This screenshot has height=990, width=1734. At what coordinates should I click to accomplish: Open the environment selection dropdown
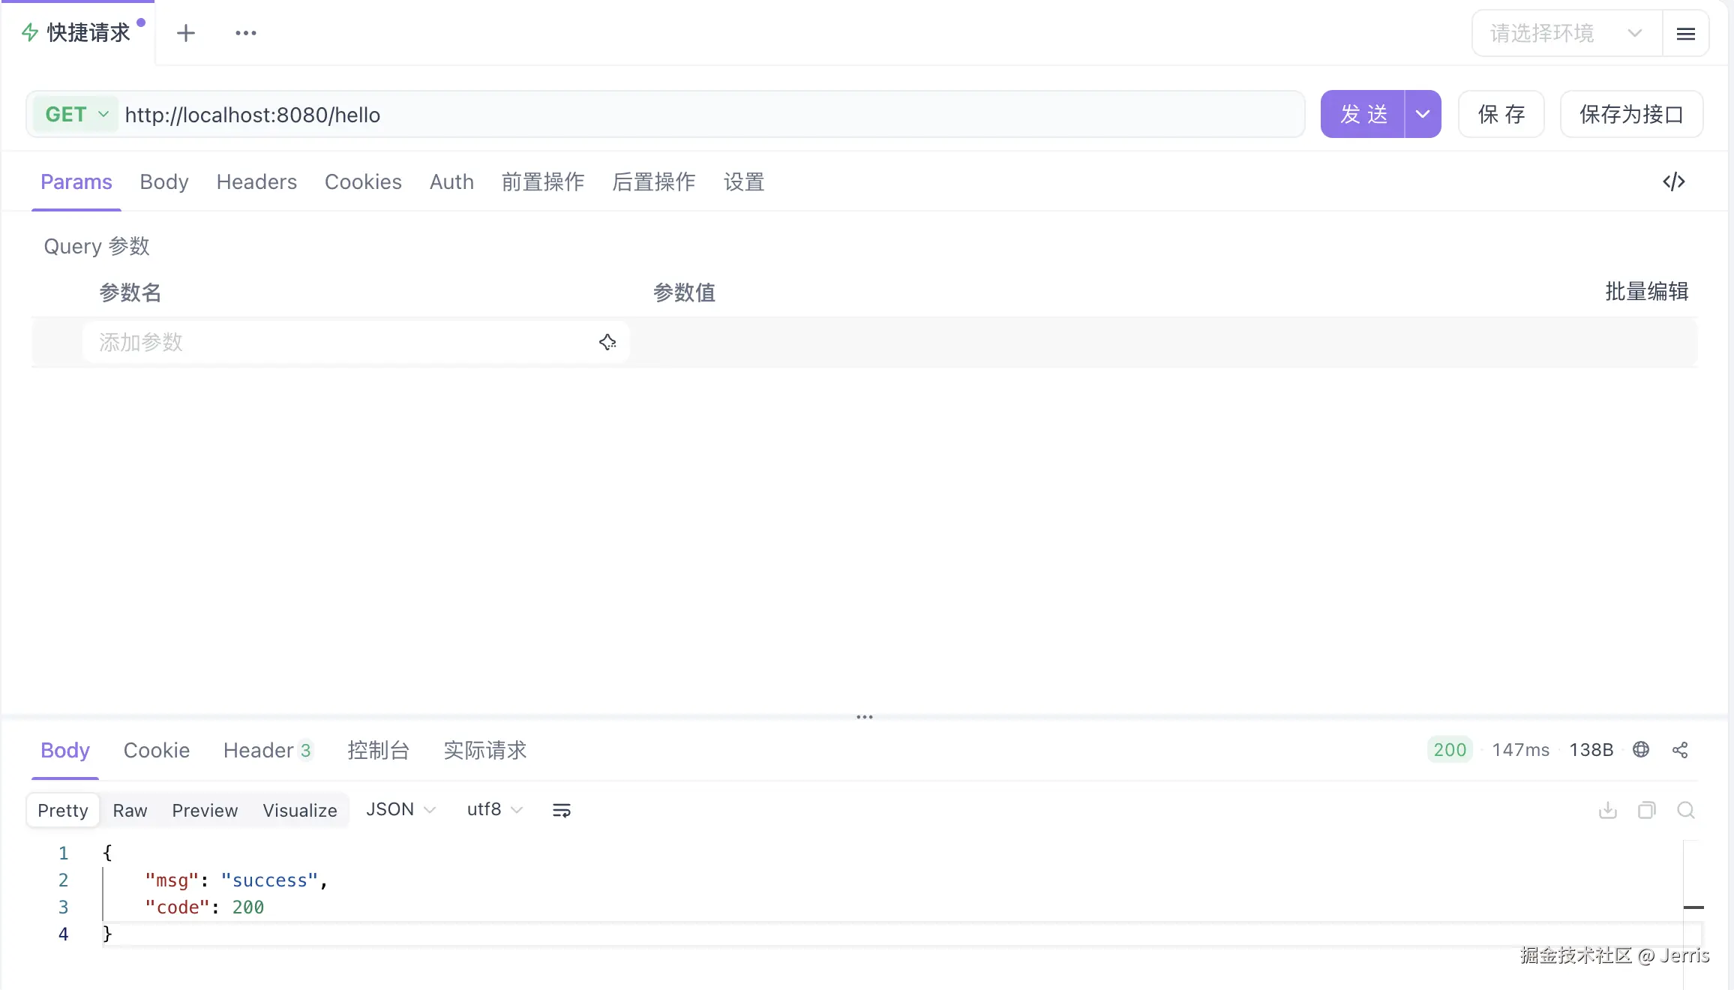point(1566,34)
